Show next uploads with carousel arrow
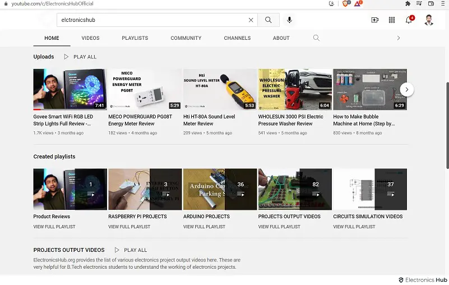Screen dimensions: 449x285 406,89
